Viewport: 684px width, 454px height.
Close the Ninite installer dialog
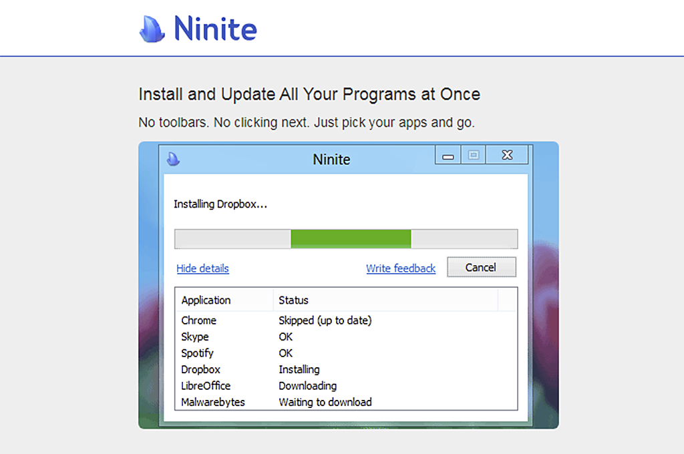[x=507, y=156]
